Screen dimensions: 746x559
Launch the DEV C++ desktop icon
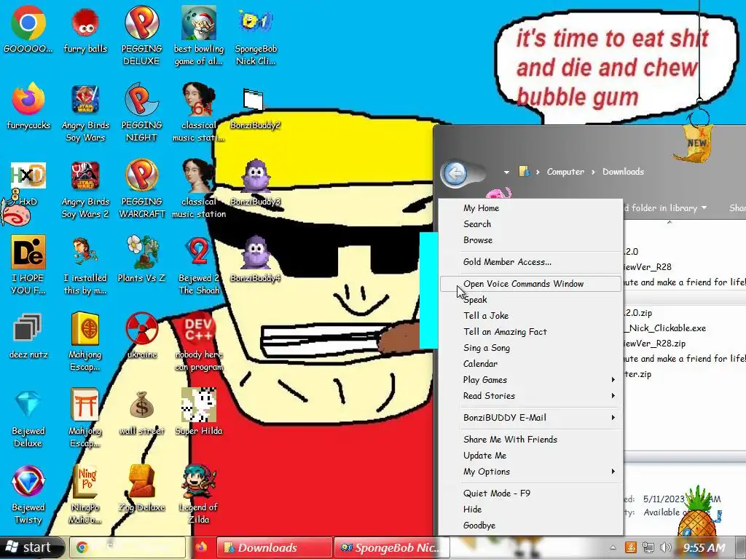coord(199,341)
